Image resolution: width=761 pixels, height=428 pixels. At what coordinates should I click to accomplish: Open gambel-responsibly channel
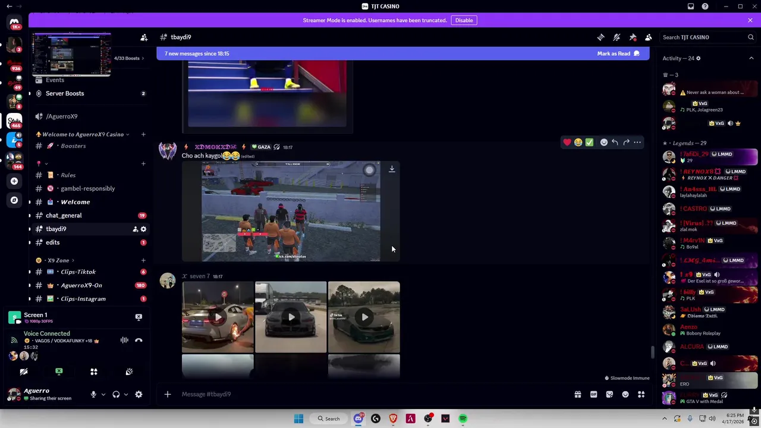[88, 188]
